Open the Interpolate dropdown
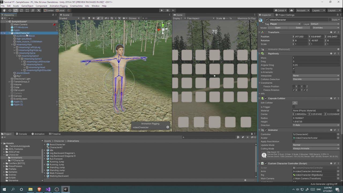Screen dimensions: 343x193 (316, 76)
